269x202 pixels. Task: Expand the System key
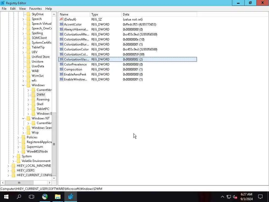pyautogui.click(x=13, y=156)
